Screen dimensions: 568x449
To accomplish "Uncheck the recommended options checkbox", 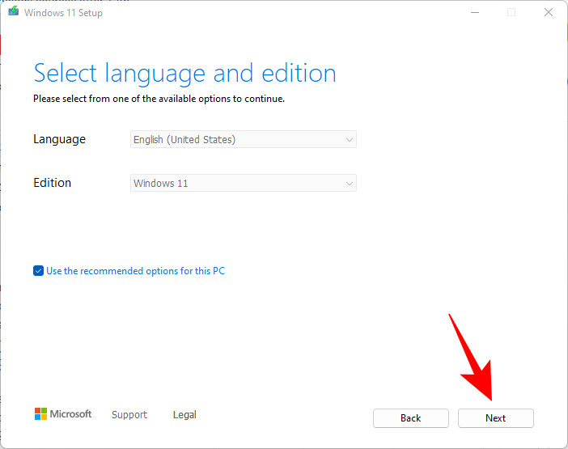I will 38,271.
